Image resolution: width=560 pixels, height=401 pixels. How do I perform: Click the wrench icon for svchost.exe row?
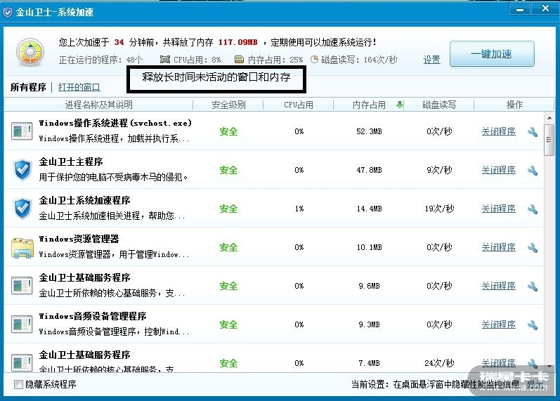coord(533,132)
